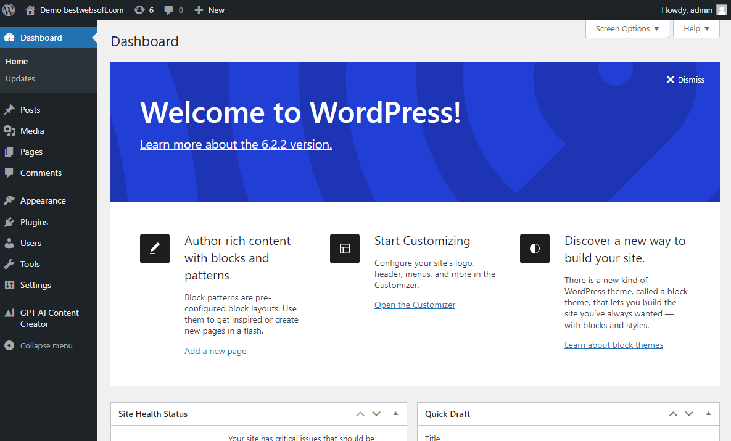Open Howdy, admin account menu

tap(694, 10)
